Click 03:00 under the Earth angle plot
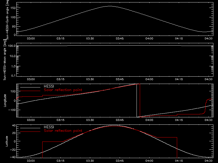The height and width of the screenshot is (163, 218). point(31,39)
